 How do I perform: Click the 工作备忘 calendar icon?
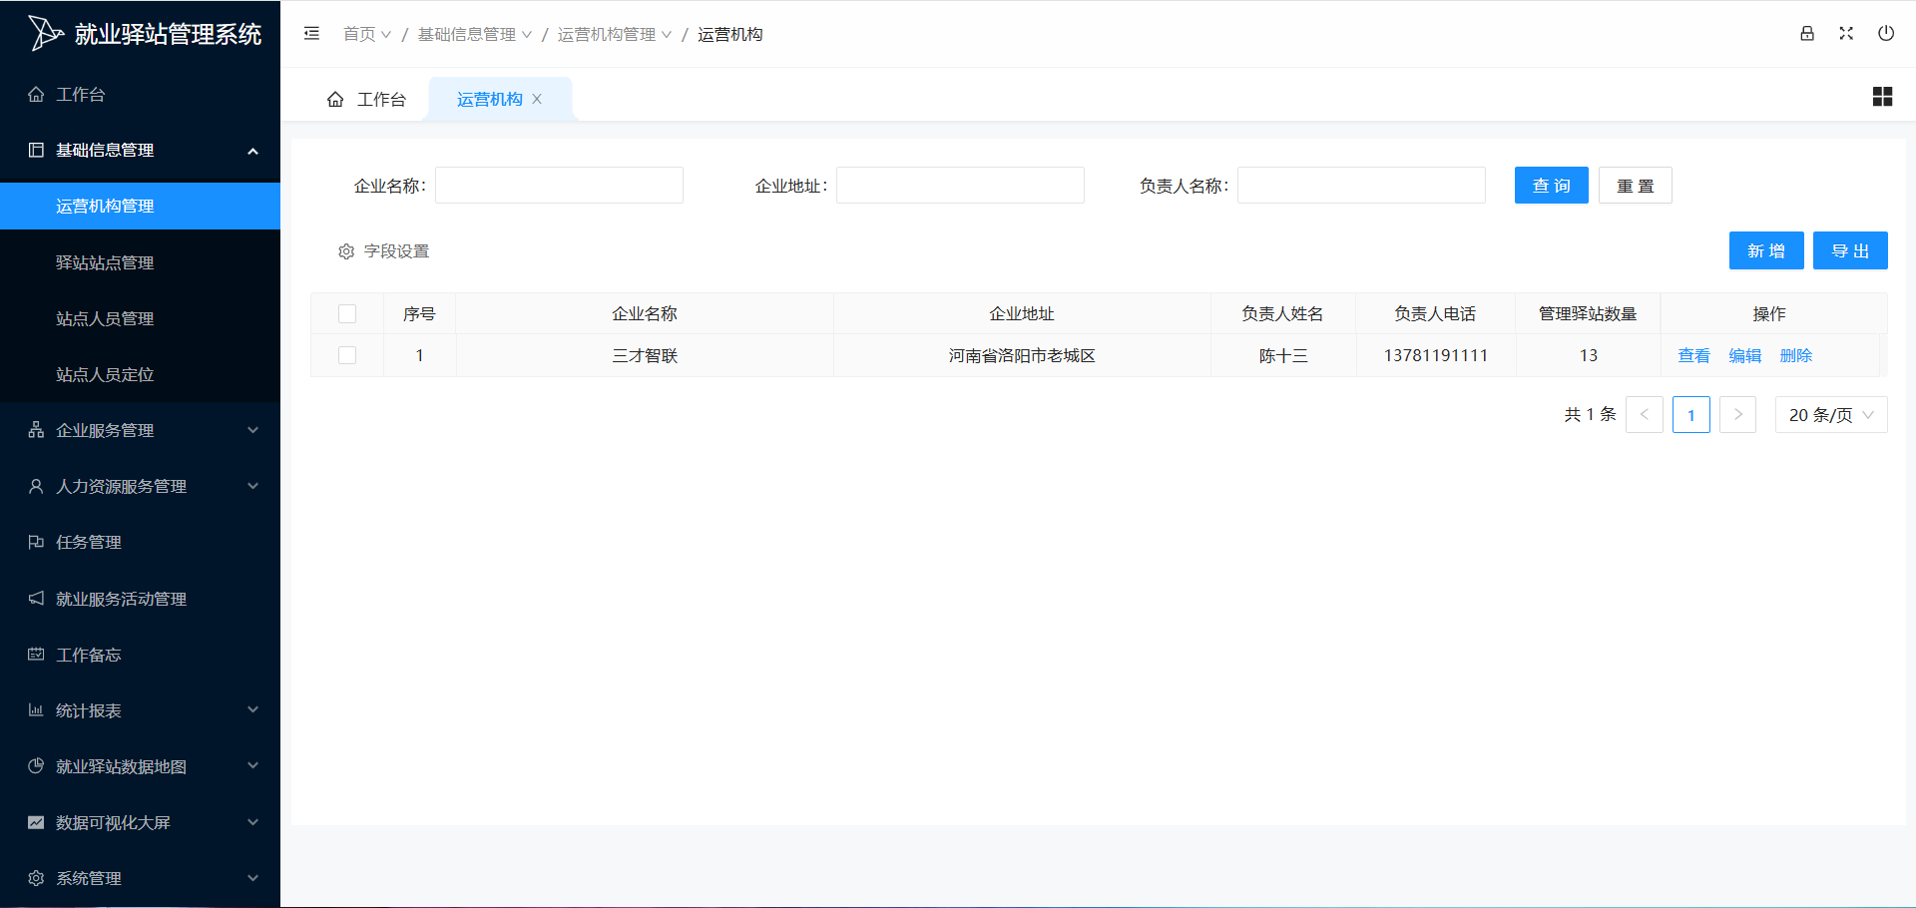coord(36,655)
